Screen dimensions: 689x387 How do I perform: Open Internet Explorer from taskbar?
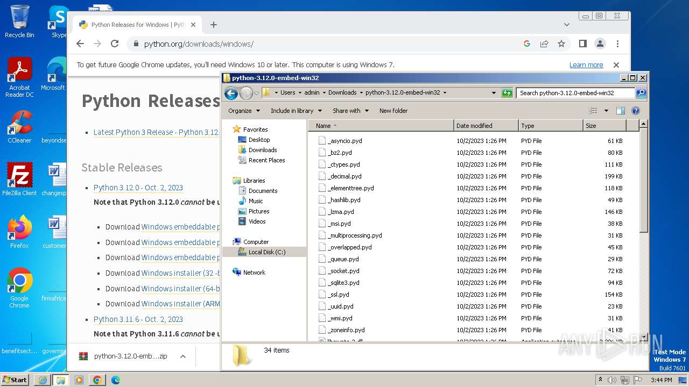(x=43, y=380)
